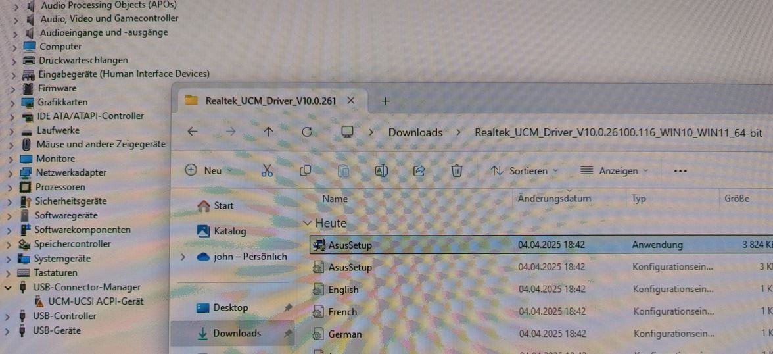
Task: Click the Speichercontroller device category
Action: (x=64, y=244)
